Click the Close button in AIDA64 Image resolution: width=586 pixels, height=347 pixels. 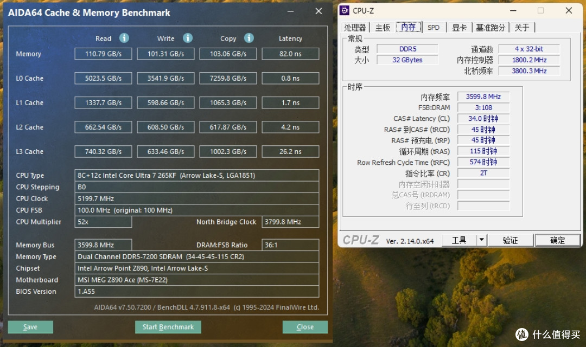305,327
